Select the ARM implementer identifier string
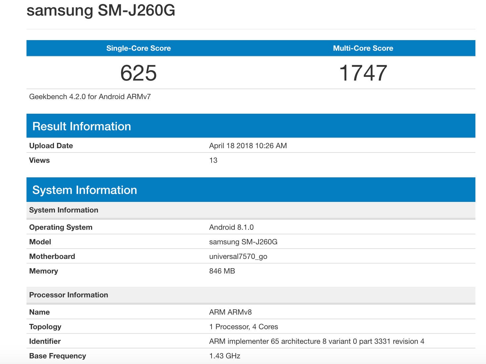The image size is (486, 364). (x=316, y=341)
